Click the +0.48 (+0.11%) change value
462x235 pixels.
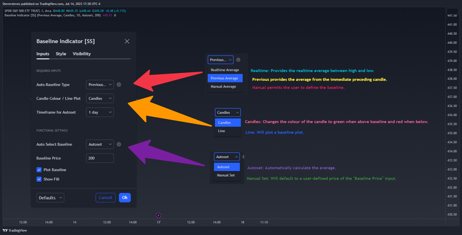pos(115,11)
